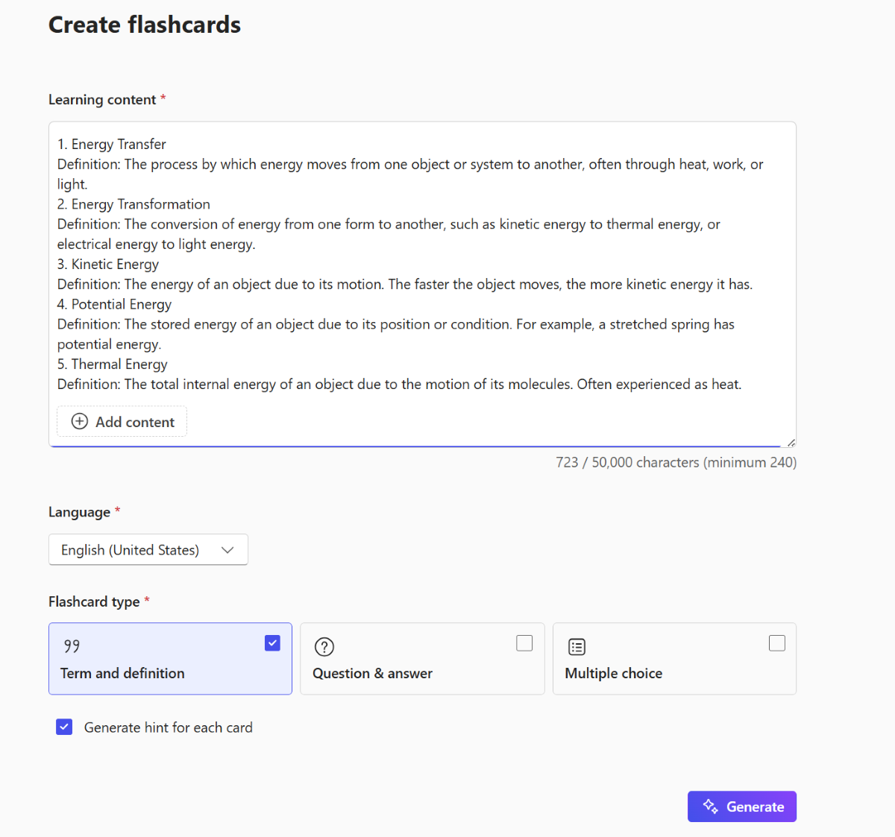Select the Term and definition card label
This screenshot has height=837, width=895.
click(122, 673)
